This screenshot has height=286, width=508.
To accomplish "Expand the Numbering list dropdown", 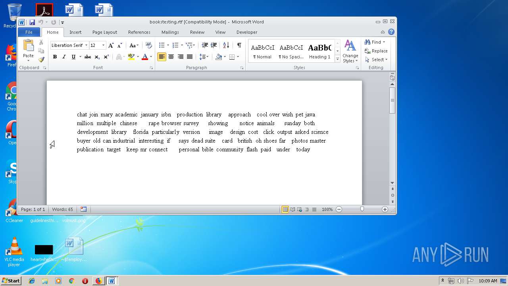I will point(181,45).
